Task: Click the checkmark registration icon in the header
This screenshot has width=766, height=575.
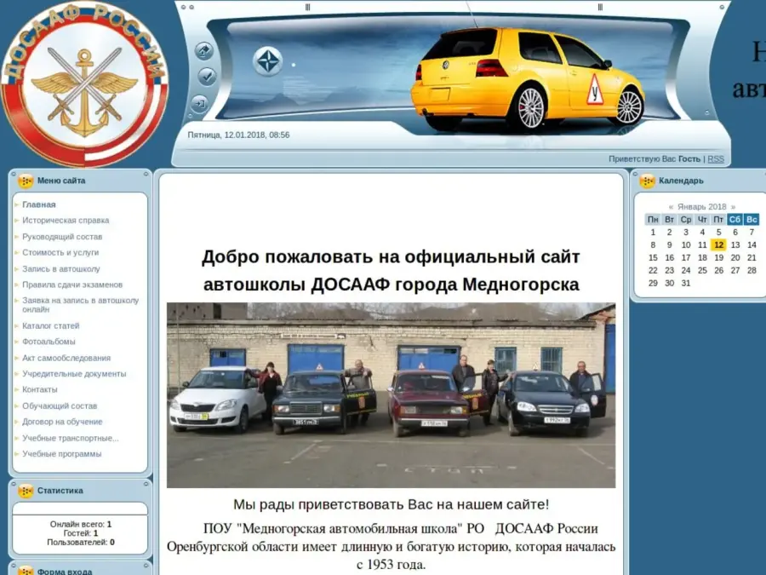Action: pos(207,78)
